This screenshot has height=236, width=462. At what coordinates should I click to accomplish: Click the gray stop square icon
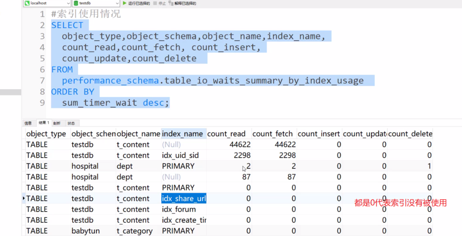coord(155,3)
